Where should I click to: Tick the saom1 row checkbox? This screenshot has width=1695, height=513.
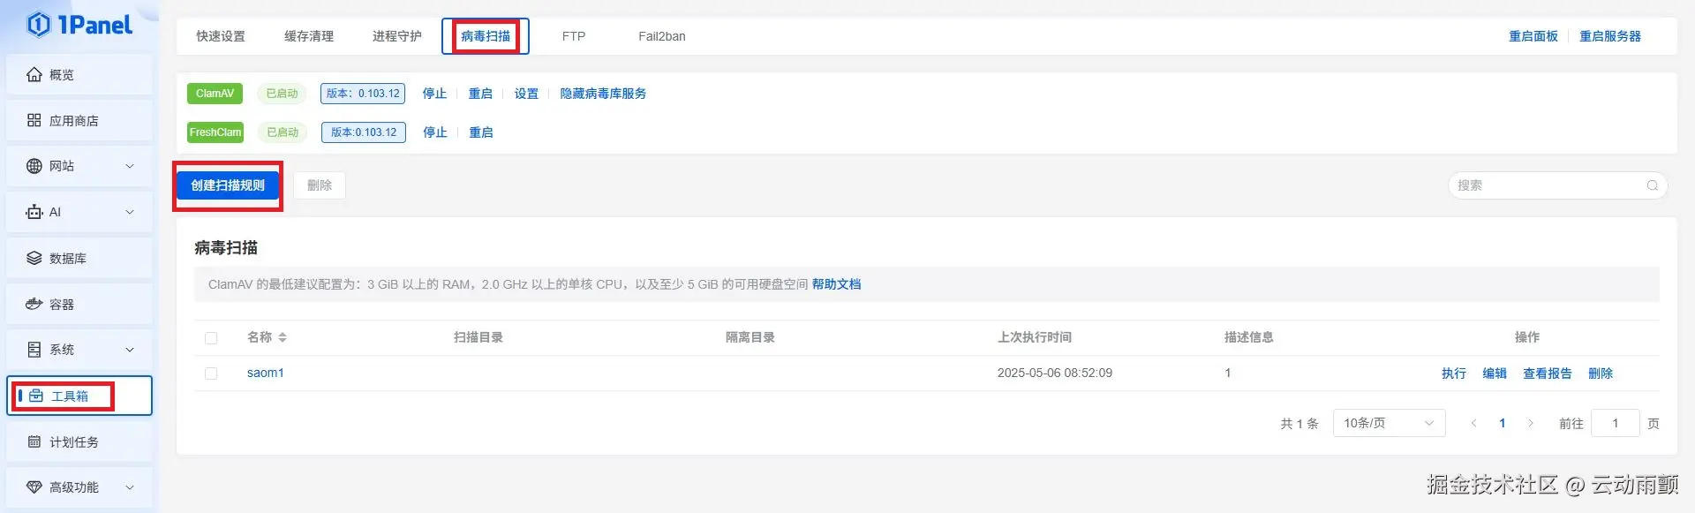click(211, 373)
